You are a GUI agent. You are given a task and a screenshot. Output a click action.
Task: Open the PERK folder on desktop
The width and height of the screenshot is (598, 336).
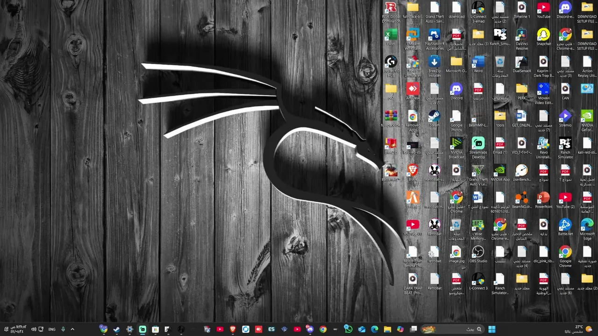pos(522,91)
